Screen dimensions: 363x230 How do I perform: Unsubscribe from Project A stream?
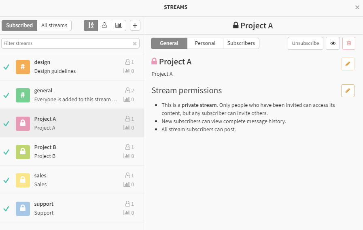[306, 43]
